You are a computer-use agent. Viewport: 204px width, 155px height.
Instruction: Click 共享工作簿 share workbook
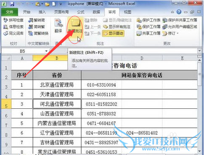(x=148, y=33)
